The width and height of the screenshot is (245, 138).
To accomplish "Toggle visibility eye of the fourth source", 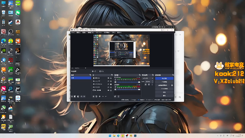I will [x=108, y=87].
